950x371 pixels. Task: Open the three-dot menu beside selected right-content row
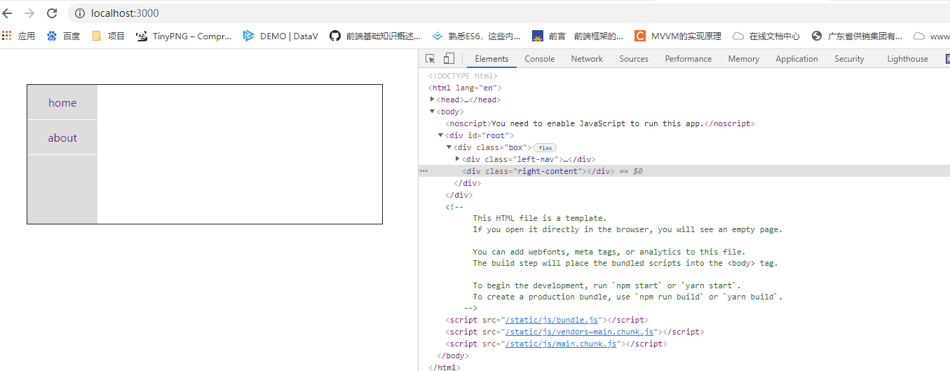[x=423, y=171]
